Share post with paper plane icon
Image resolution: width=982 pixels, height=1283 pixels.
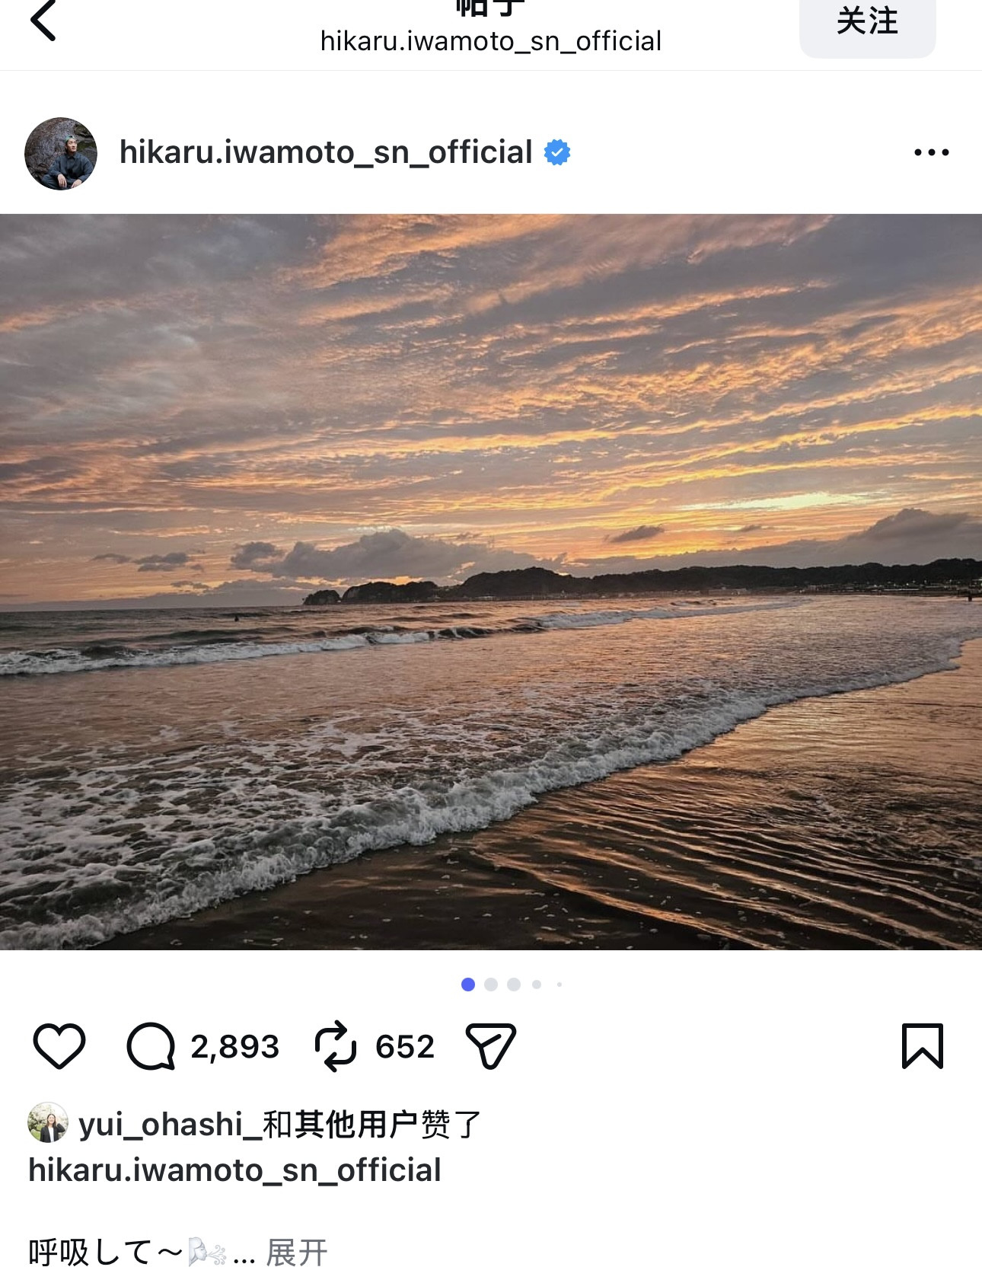coord(491,1046)
